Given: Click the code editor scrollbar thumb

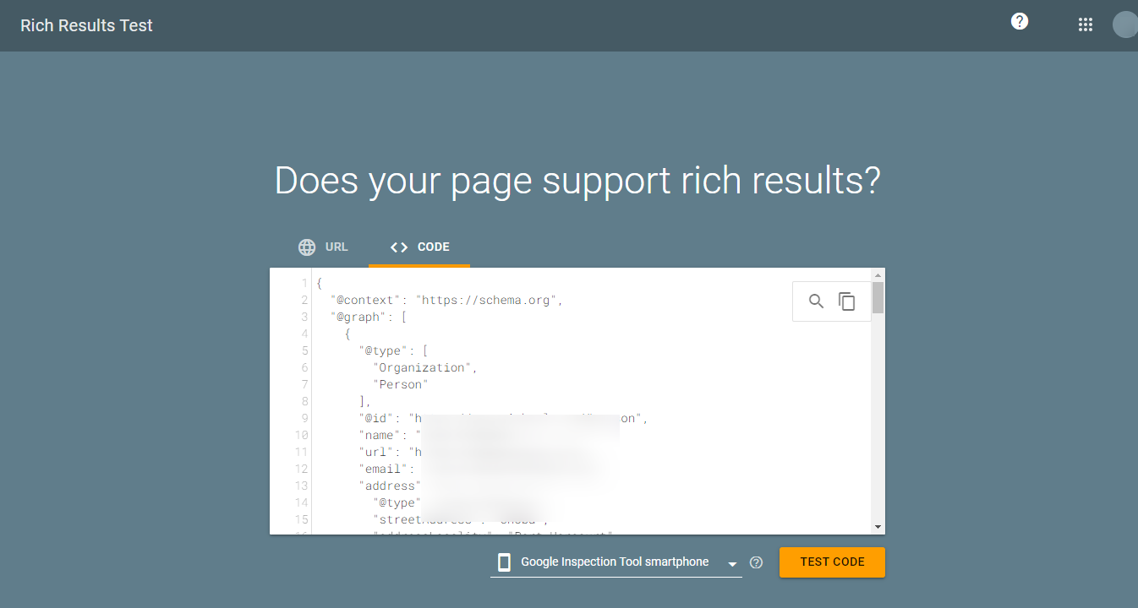Looking at the screenshot, I should pyautogui.click(x=878, y=297).
